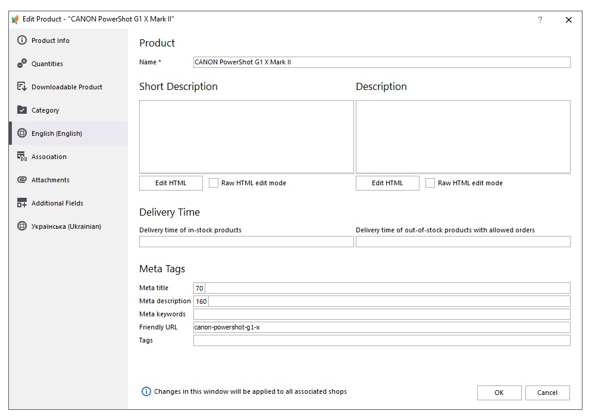Image resolution: width=592 pixels, height=417 pixels.
Task: Click Edit HTML under Description
Action: click(387, 183)
